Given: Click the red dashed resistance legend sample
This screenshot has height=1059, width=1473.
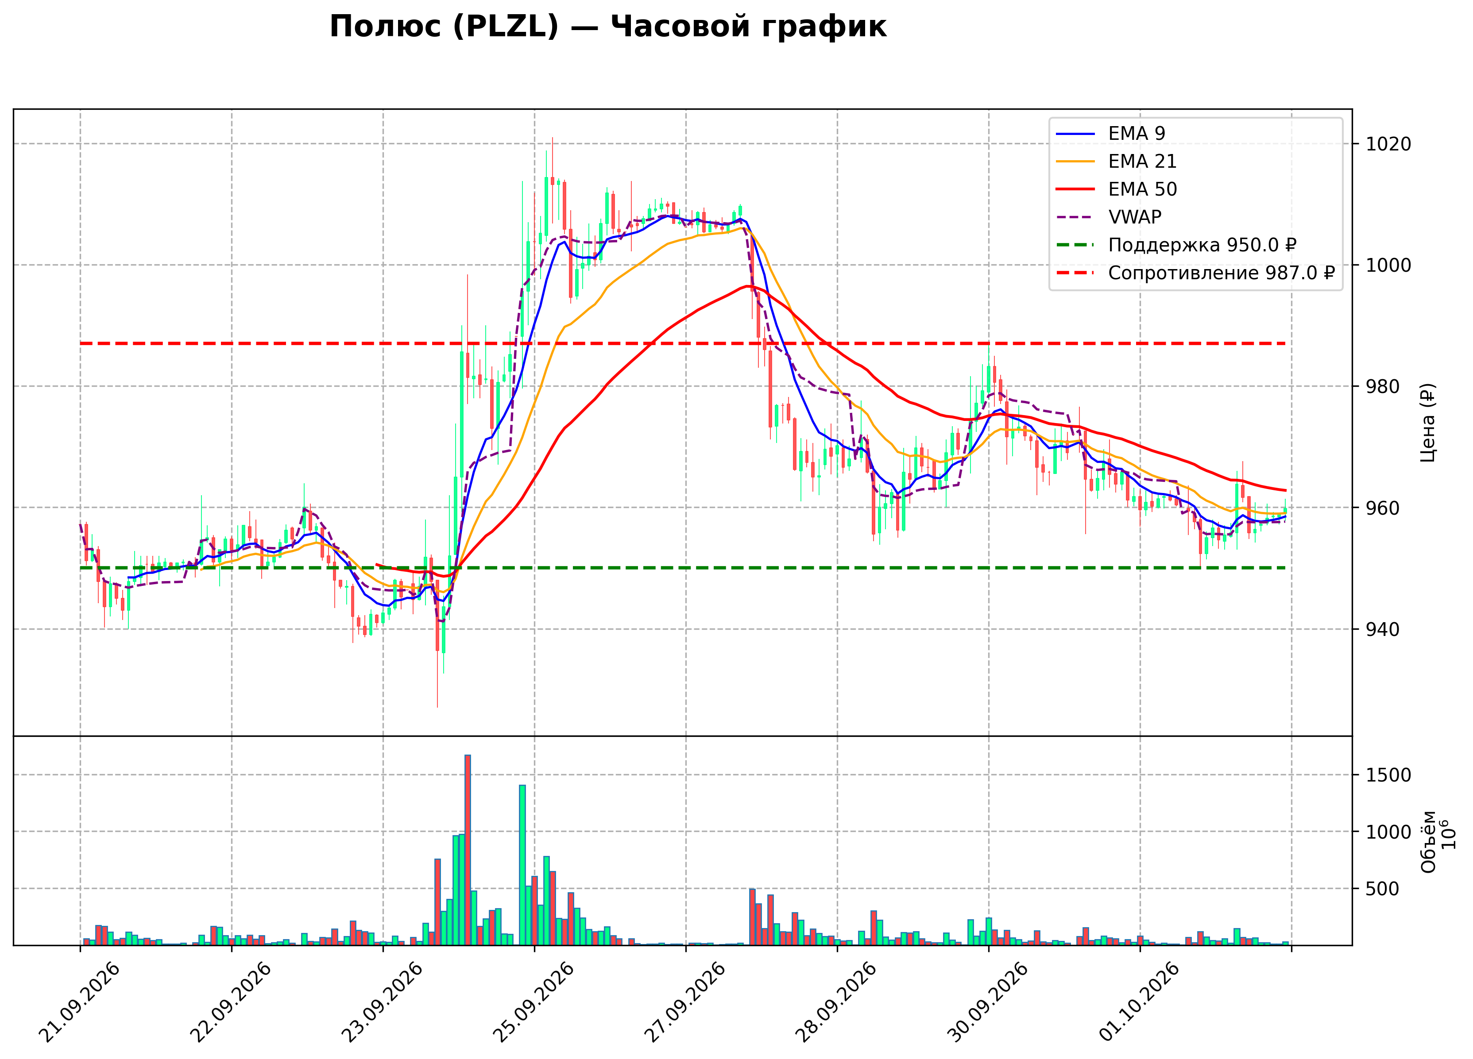Looking at the screenshot, I should (1075, 273).
